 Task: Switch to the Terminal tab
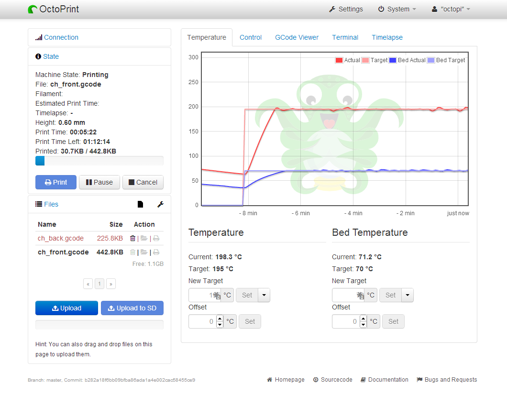(x=345, y=37)
